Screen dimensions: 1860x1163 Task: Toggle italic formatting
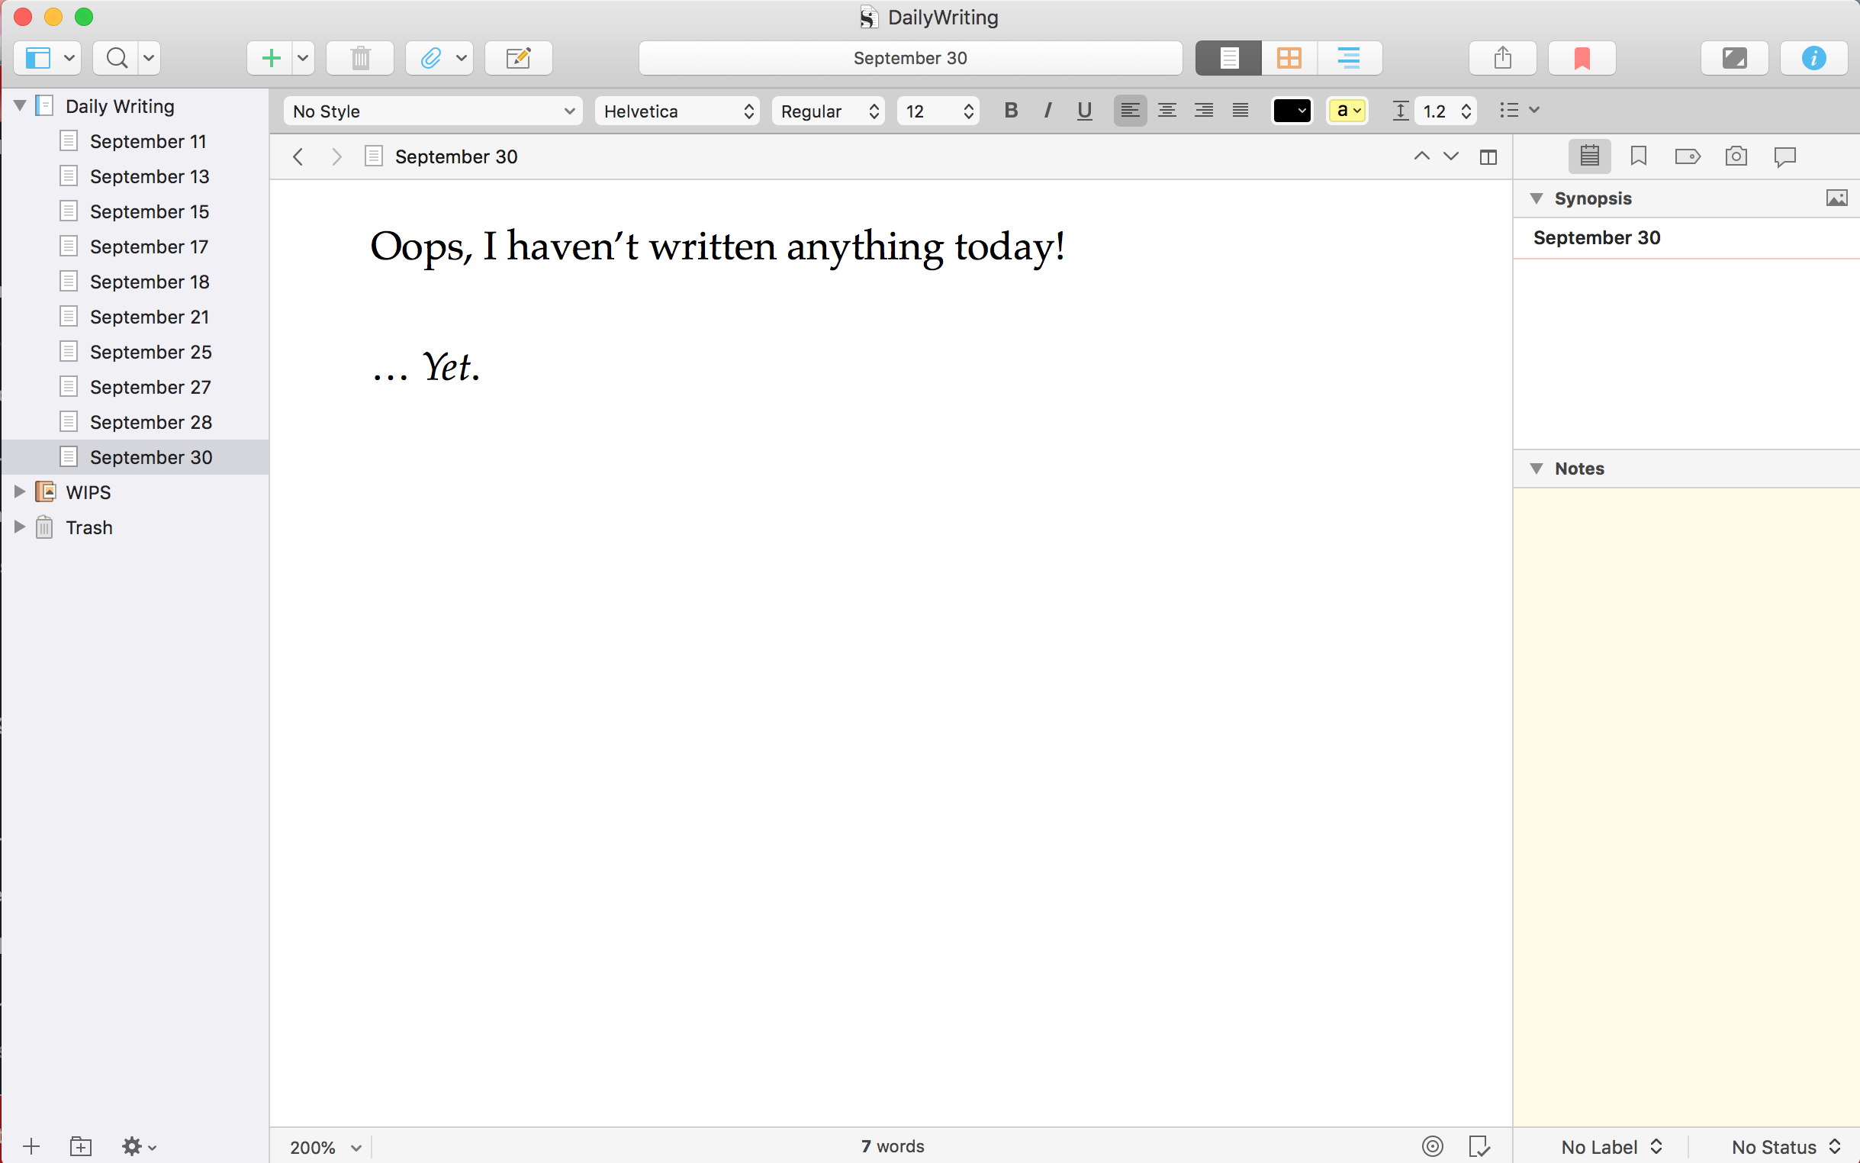tap(1047, 110)
